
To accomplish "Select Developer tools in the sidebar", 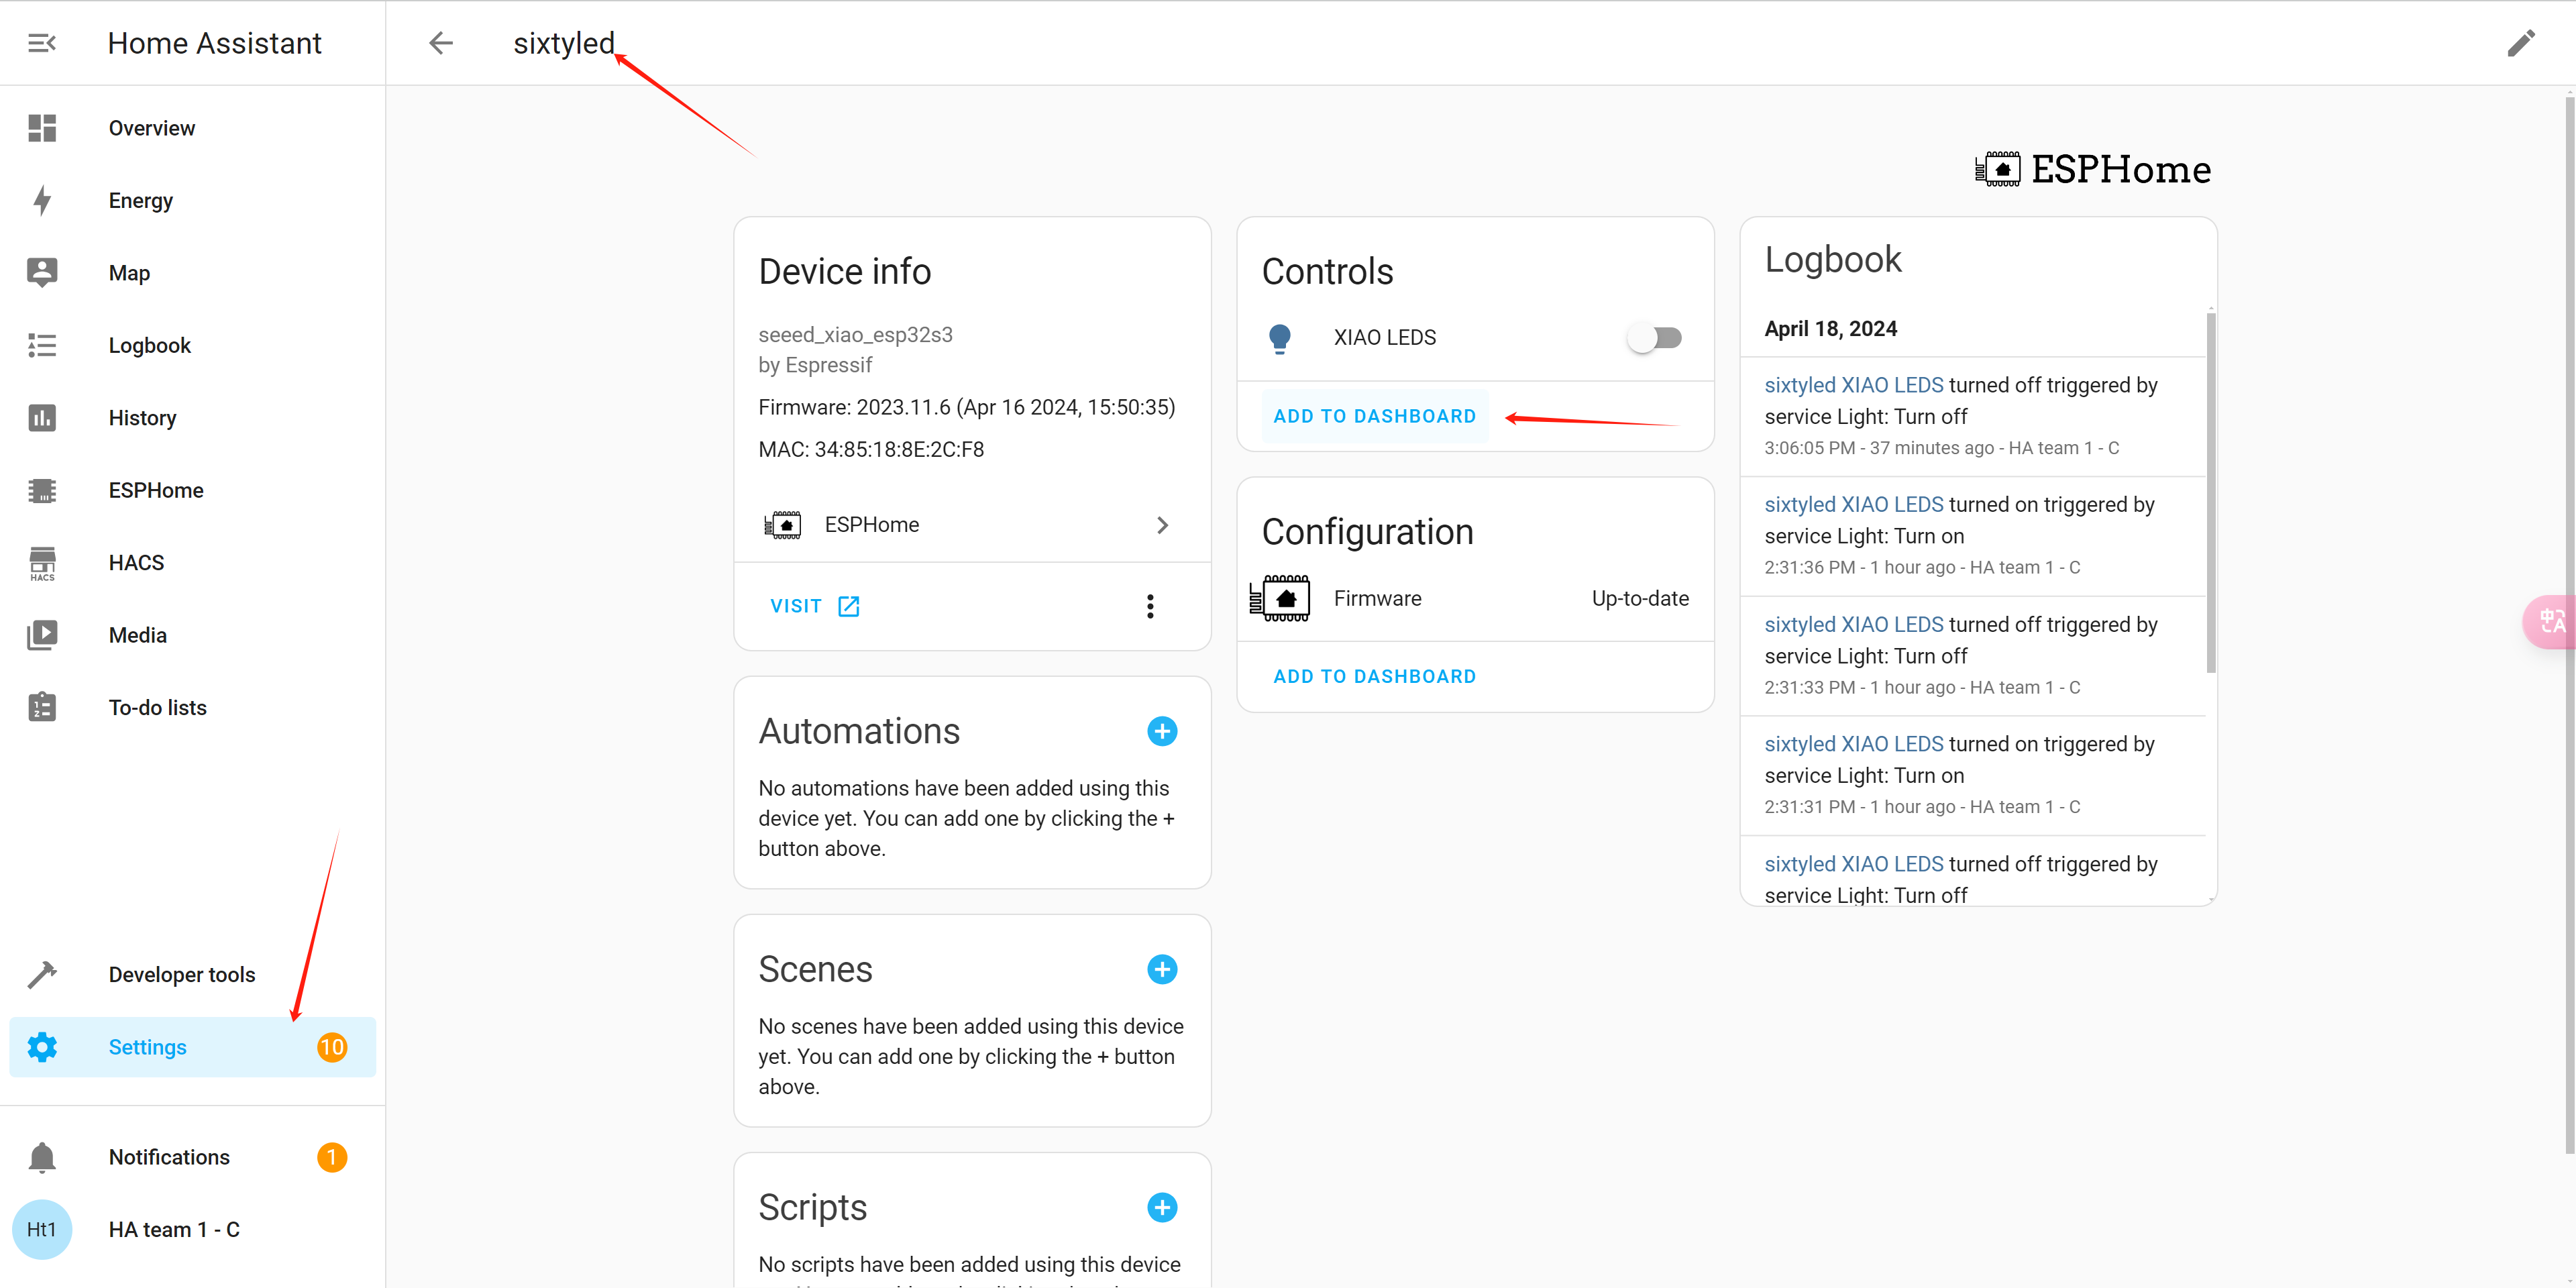I will click(x=192, y=974).
